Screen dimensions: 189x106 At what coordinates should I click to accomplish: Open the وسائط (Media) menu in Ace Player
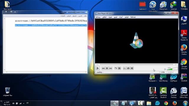pos(98,17)
